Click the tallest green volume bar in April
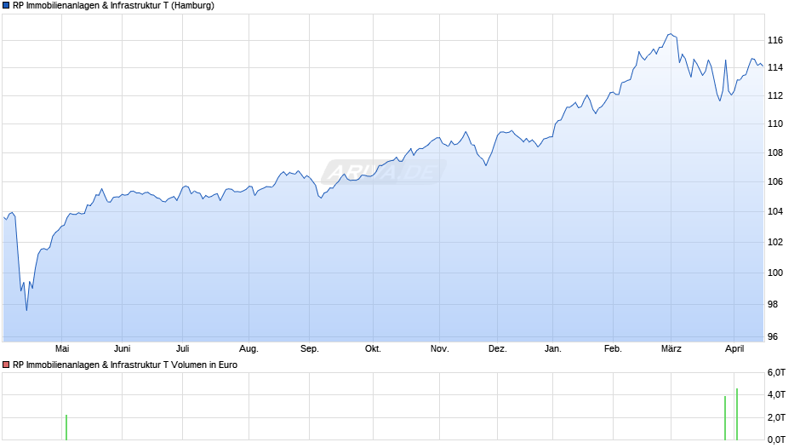This screenshot has width=800, height=448. click(737, 414)
